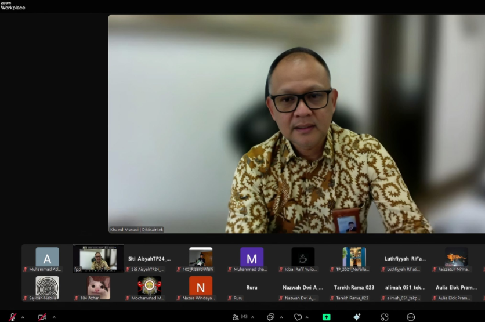Click the capture frame icon in toolbar

(384, 317)
